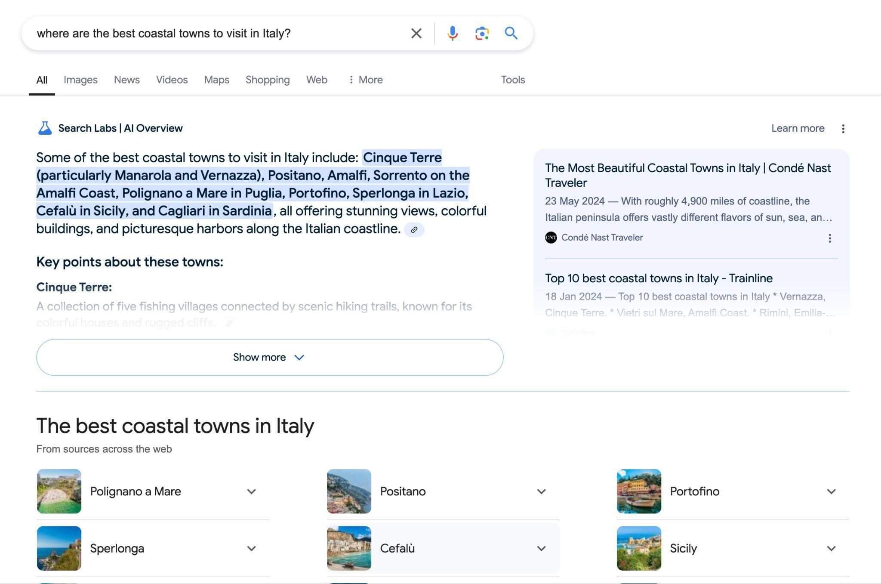Open the AI Overview three-dot options menu
The width and height of the screenshot is (881, 584).
(843, 128)
